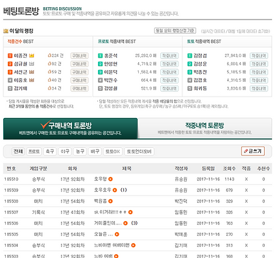Click the view count 1143
This screenshot has width=277, height=258.
pyautogui.click(x=230, y=179)
